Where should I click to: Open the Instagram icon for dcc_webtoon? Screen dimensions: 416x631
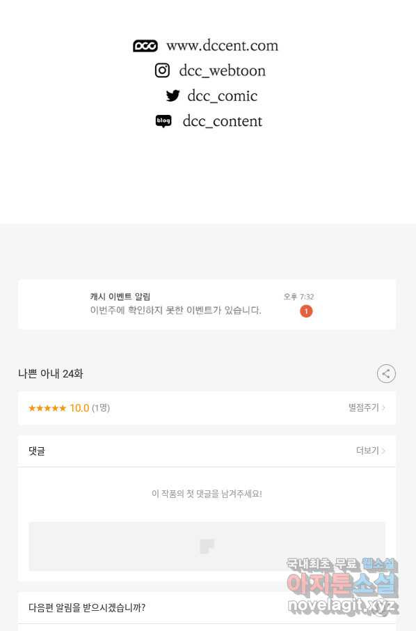[162, 70]
